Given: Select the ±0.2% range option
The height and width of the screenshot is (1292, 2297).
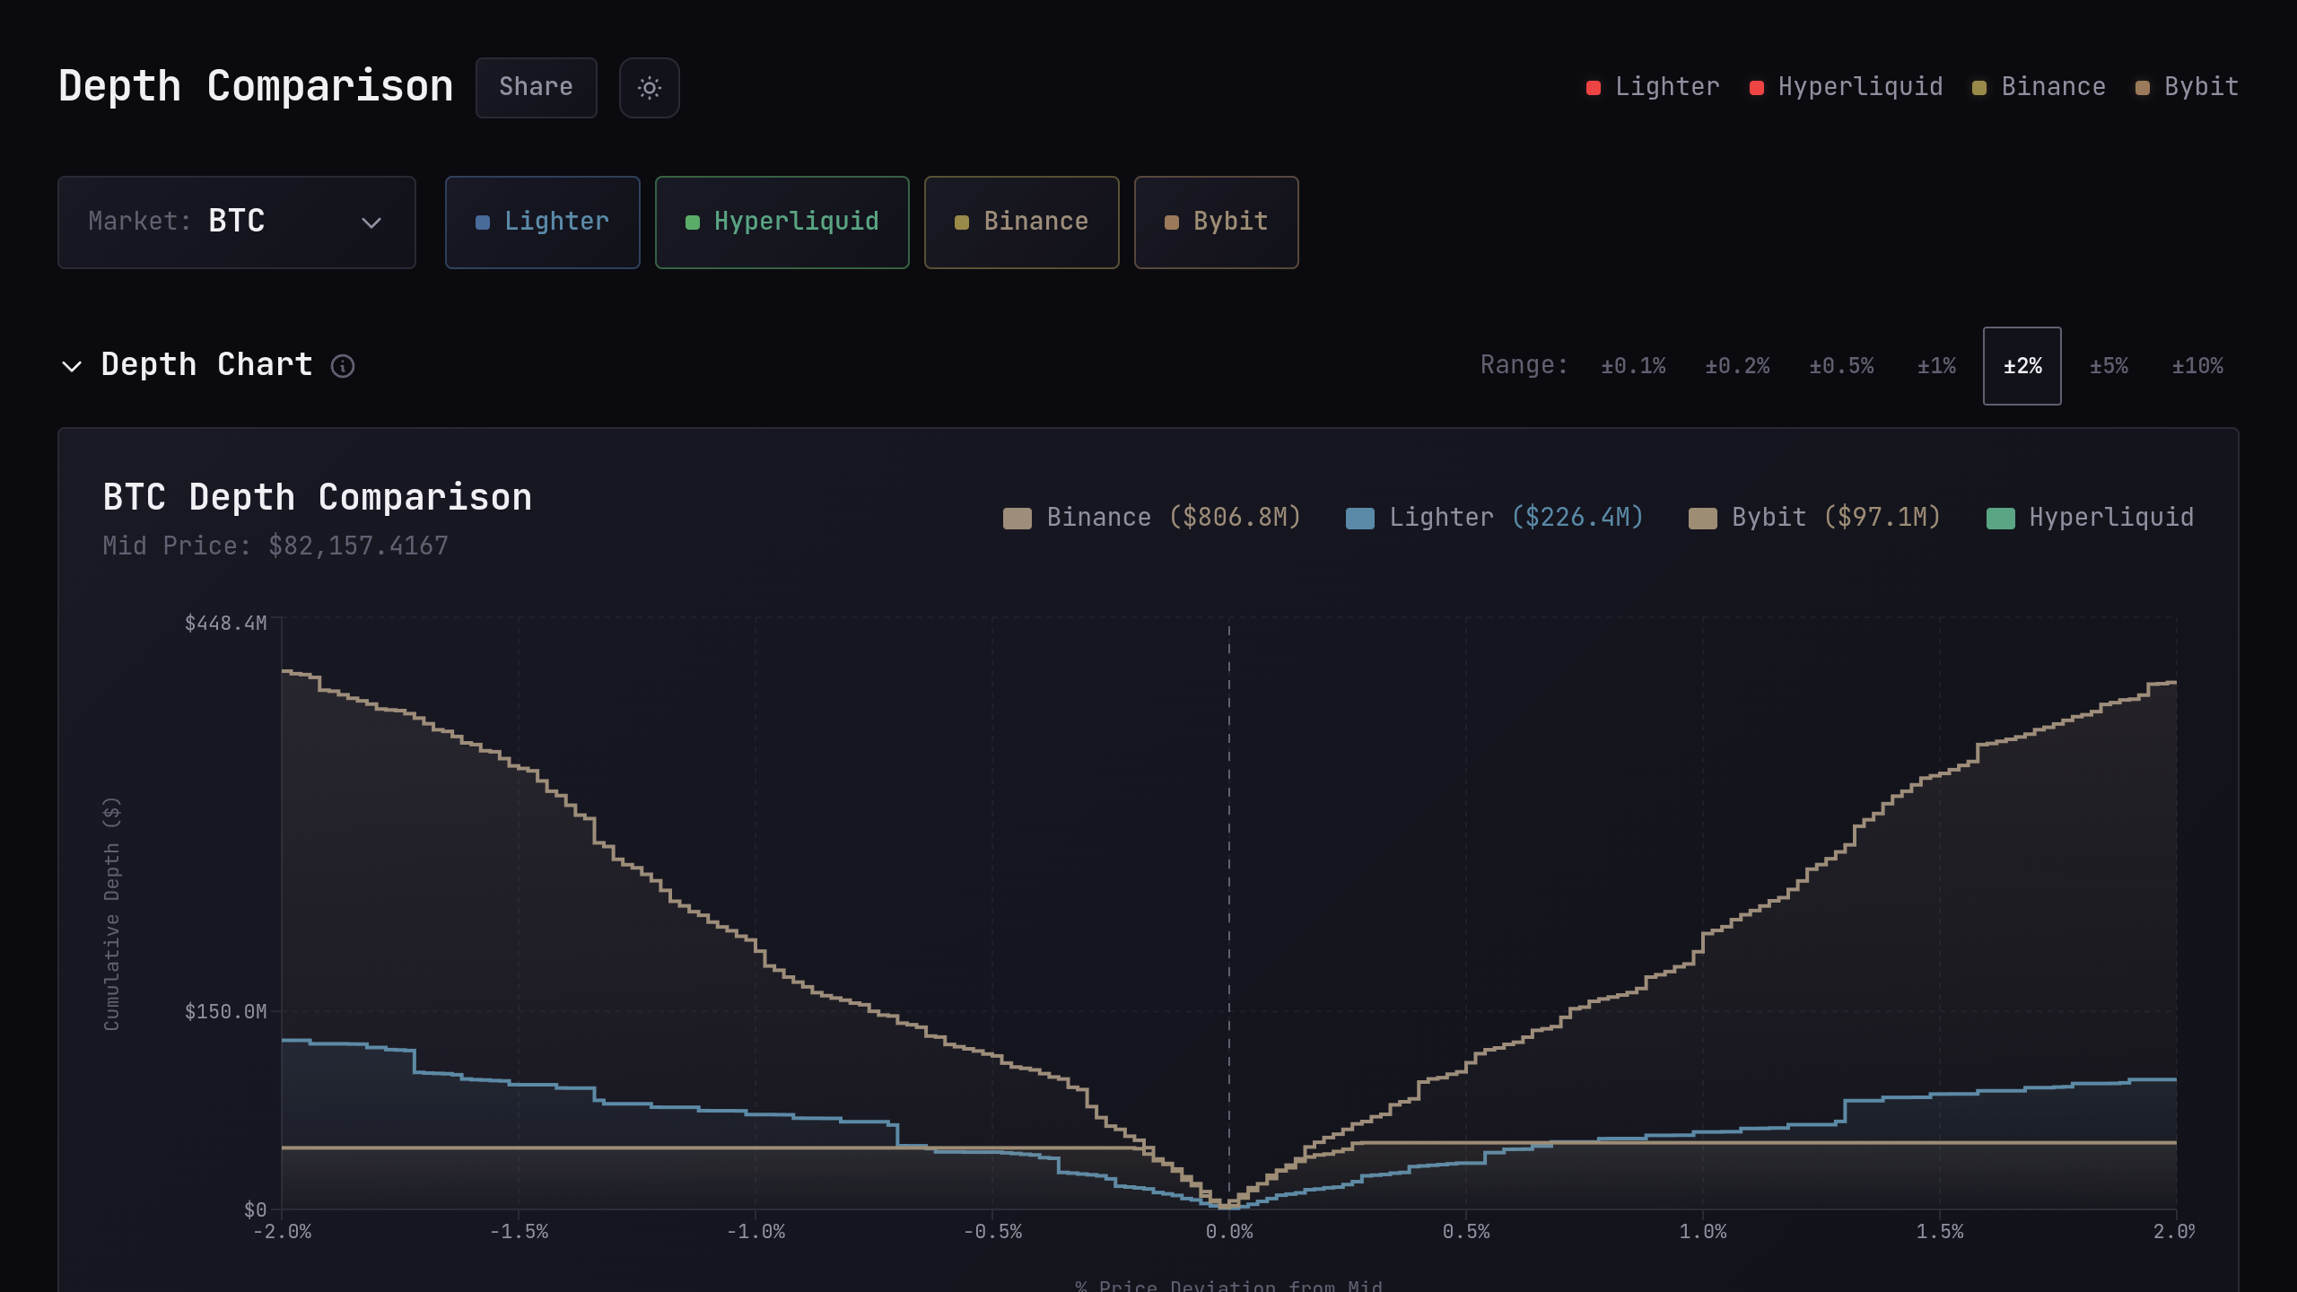Looking at the screenshot, I should (x=1737, y=366).
